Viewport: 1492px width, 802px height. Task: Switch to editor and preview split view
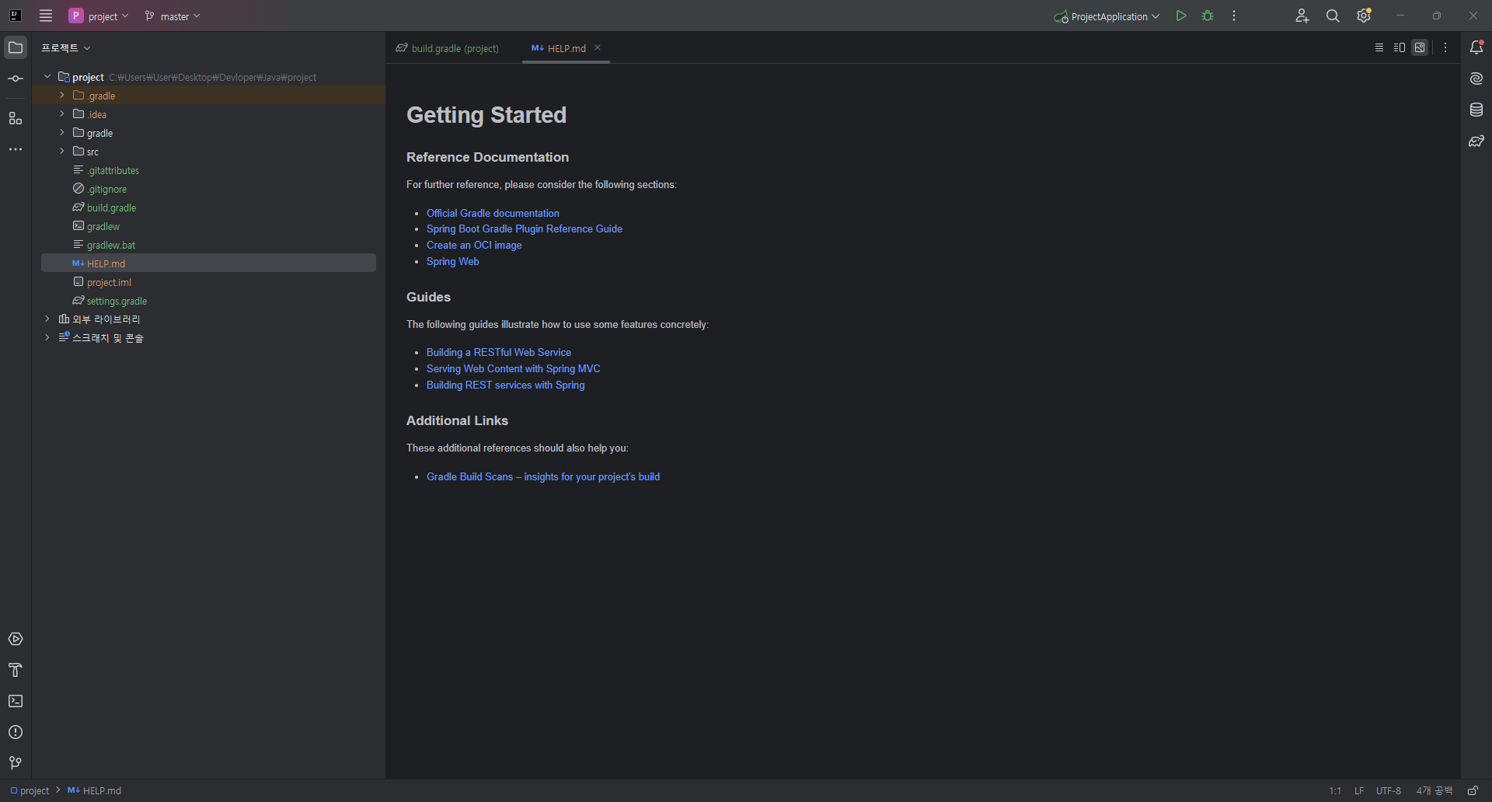click(x=1400, y=47)
